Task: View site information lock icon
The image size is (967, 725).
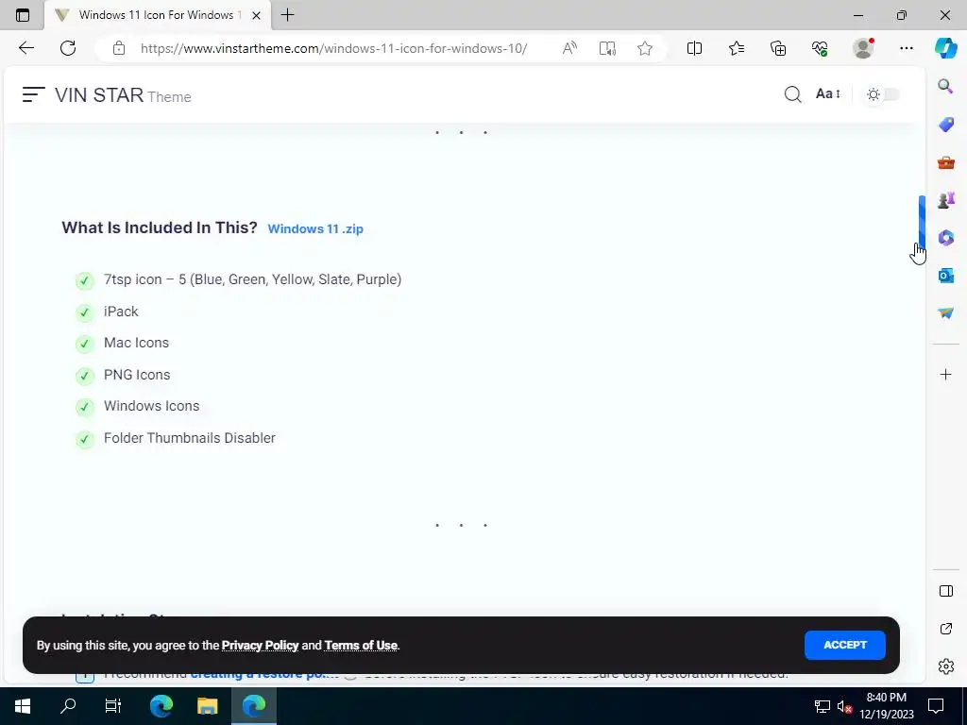Action: point(119,48)
